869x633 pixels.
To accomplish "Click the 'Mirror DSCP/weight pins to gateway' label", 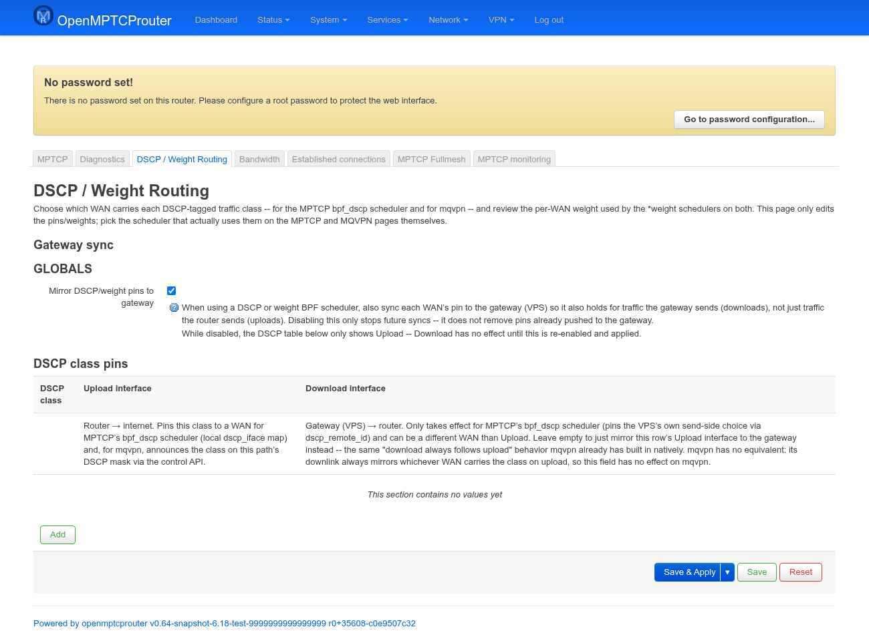I will pos(101,297).
